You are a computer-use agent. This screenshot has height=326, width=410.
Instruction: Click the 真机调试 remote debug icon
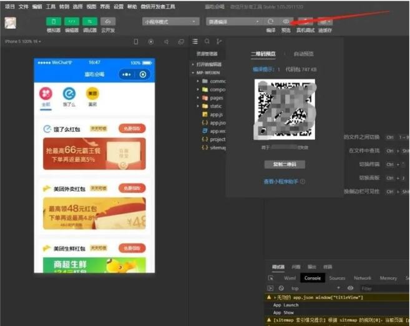pos(305,21)
